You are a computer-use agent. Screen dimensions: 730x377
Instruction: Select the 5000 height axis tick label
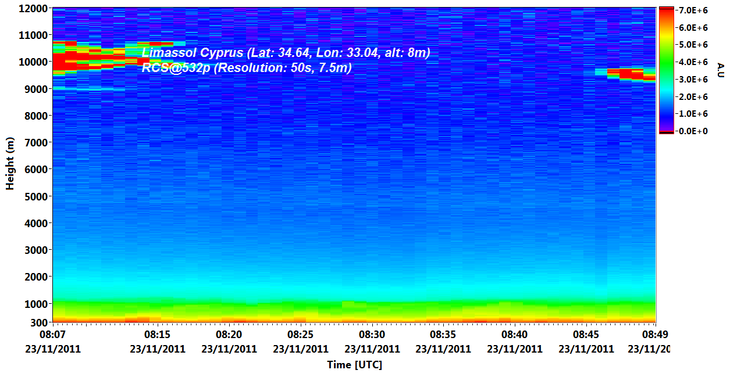(x=34, y=196)
